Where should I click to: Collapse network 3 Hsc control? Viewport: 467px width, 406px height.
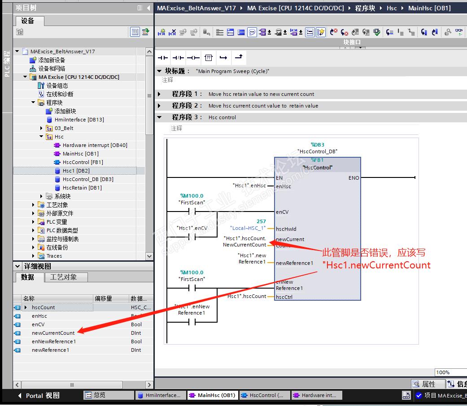(x=159, y=117)
